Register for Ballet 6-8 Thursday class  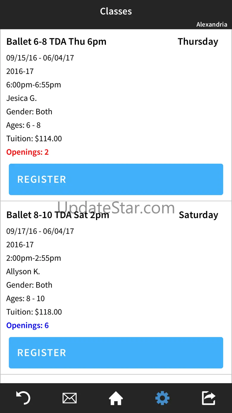tap(116, 179)
